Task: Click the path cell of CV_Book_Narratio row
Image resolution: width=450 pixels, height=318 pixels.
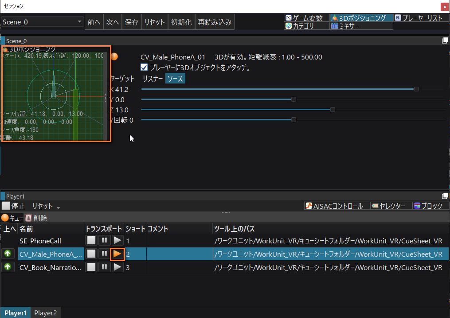Action: [331, 267]
